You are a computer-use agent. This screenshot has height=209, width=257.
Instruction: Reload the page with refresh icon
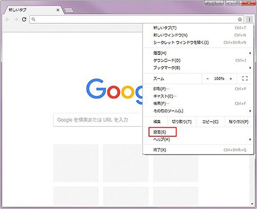tap(24, 19)
